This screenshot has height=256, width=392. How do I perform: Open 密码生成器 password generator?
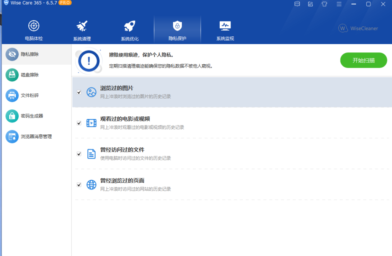tap(36, 116)
